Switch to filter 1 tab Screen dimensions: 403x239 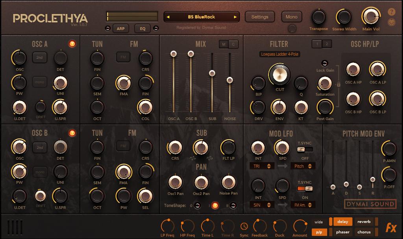(317, 44)
